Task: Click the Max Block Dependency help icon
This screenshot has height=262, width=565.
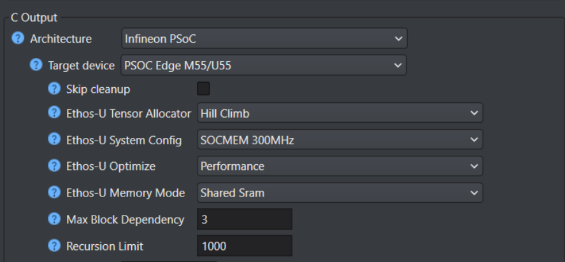Action: [54, 219]
